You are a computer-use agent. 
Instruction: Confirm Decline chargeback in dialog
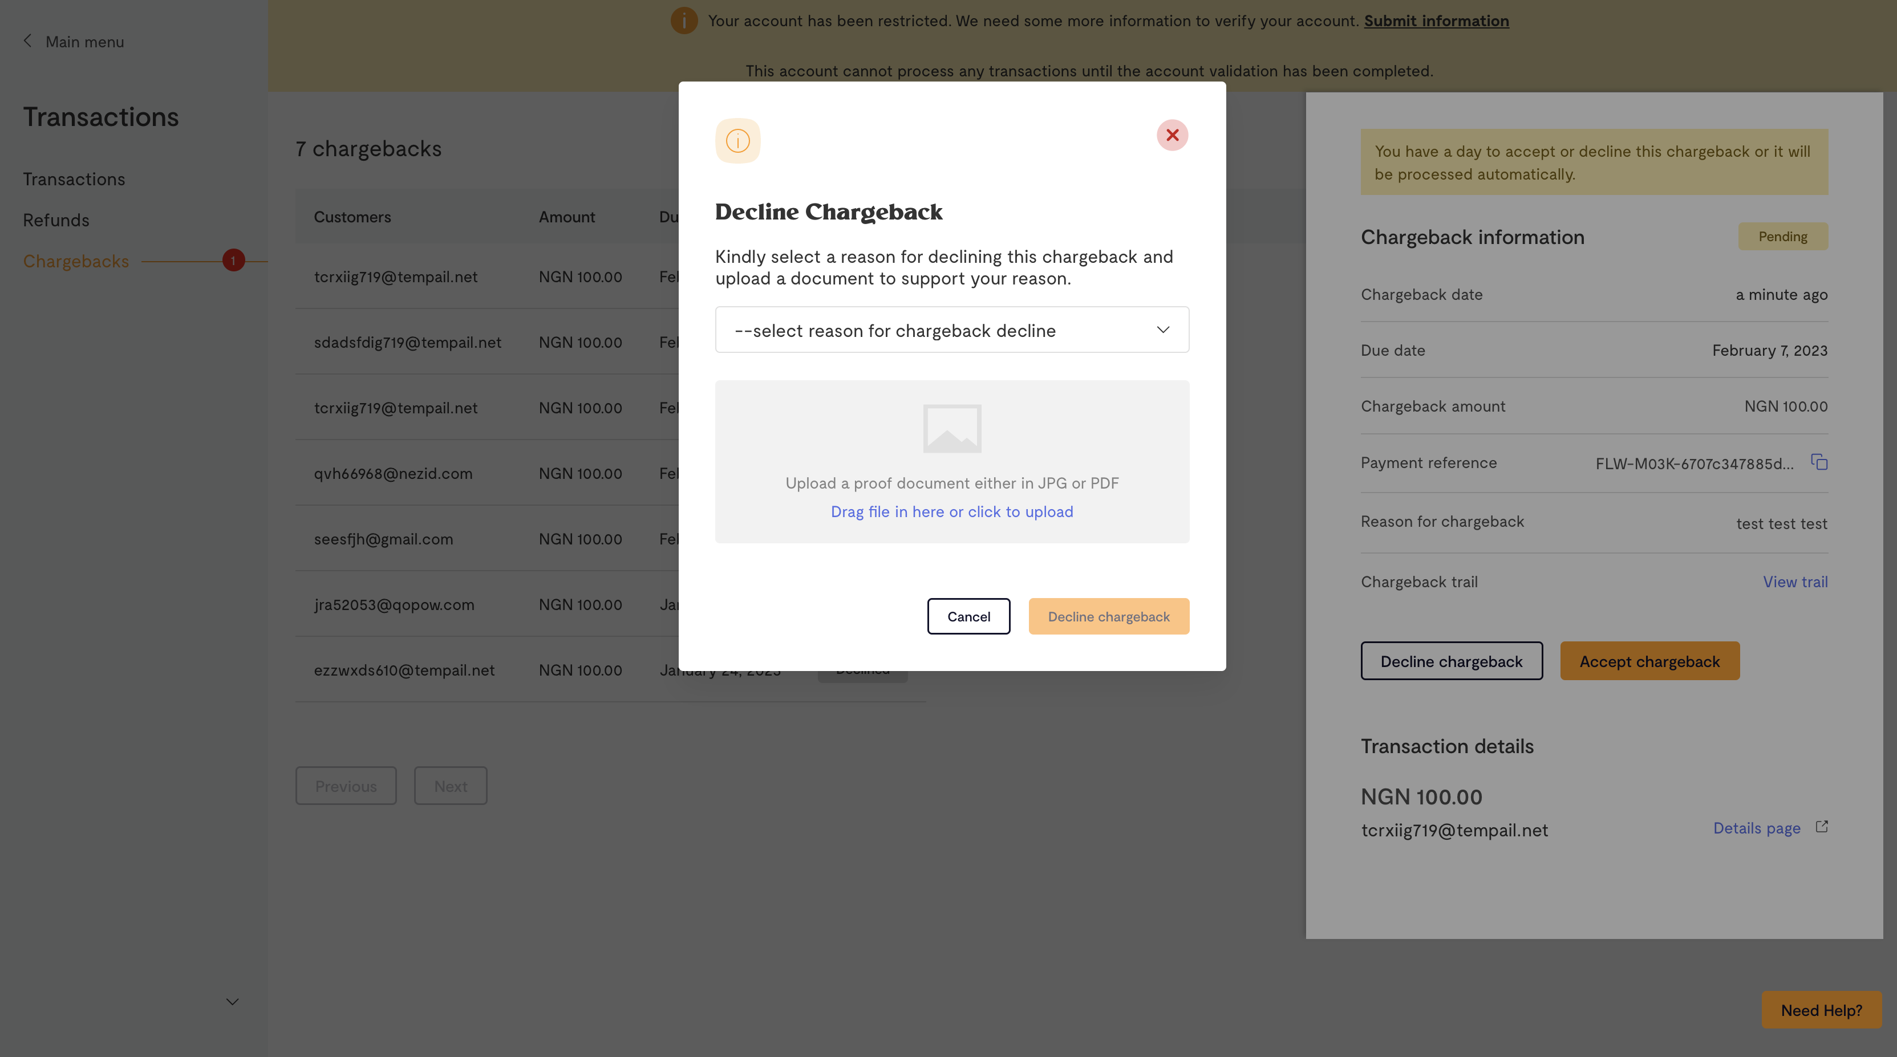pos(1108,616)
